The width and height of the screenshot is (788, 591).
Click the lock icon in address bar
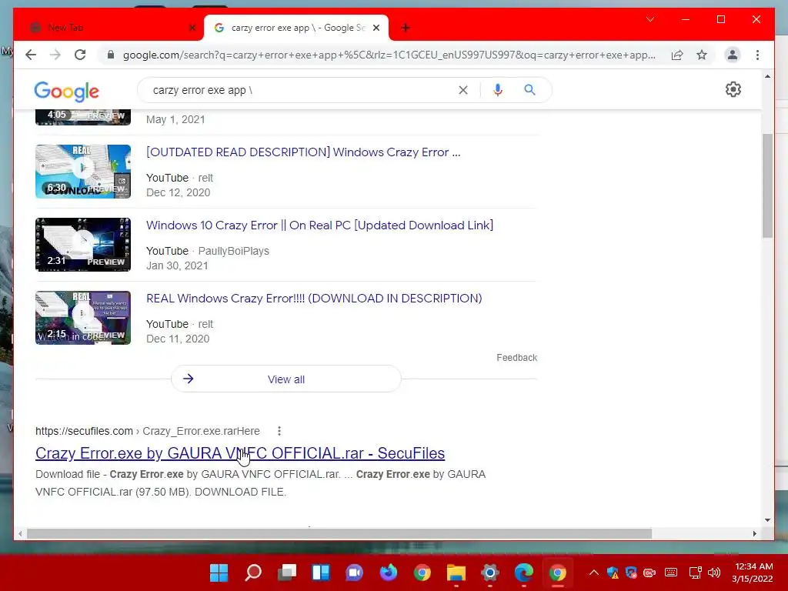pos(111,55)
